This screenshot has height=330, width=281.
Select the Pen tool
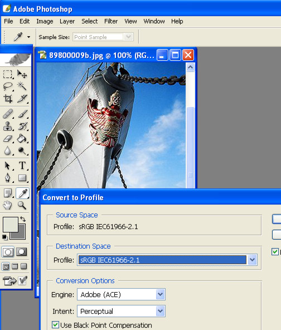point(8,178)
